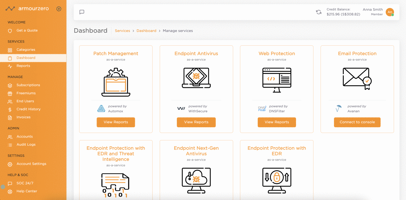
Task: Click the Credit History dollar icon
Action: click(10, 109)
